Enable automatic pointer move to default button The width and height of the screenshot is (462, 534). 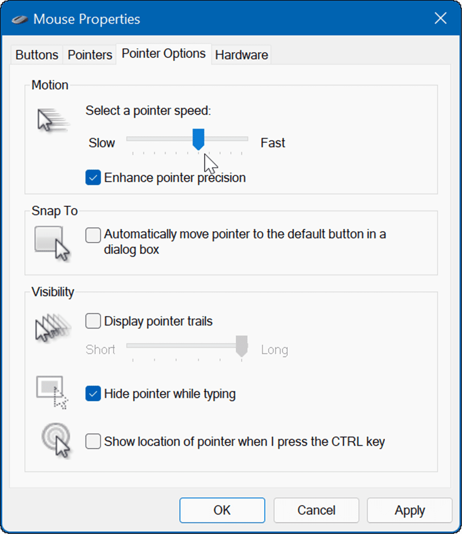click(x=93, y=235)
